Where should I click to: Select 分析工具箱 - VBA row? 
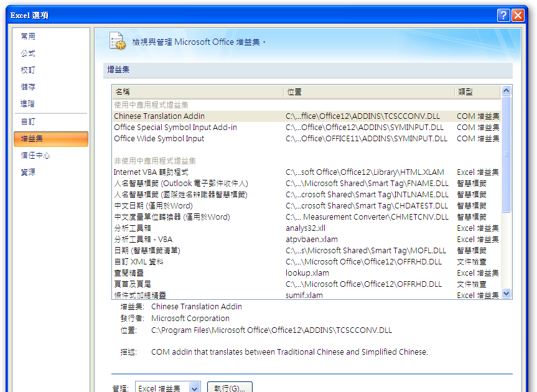tap(307, 240)
